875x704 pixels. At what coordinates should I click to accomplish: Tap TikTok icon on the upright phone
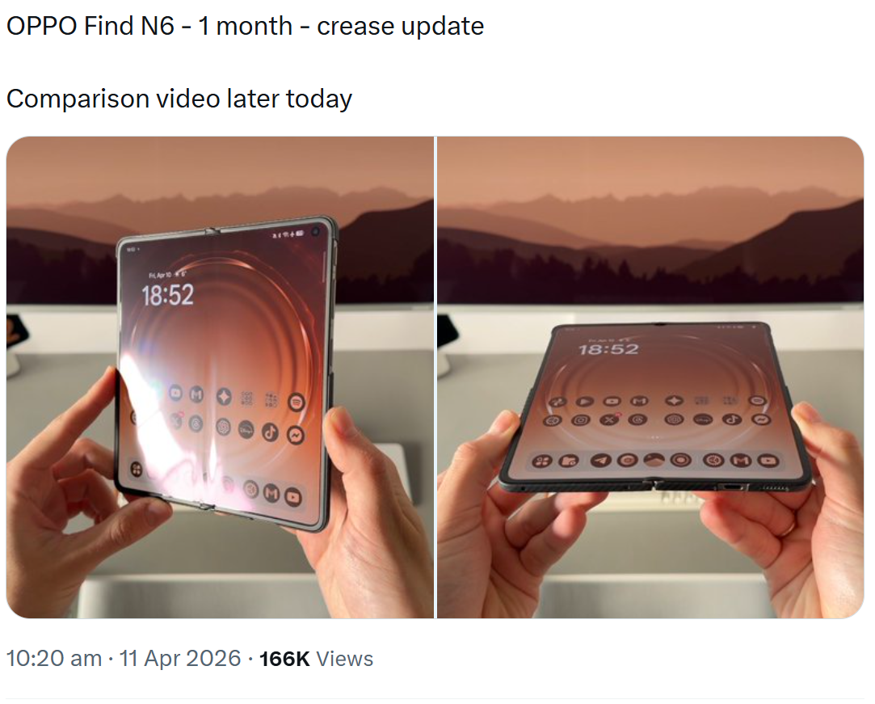[270, 432]
